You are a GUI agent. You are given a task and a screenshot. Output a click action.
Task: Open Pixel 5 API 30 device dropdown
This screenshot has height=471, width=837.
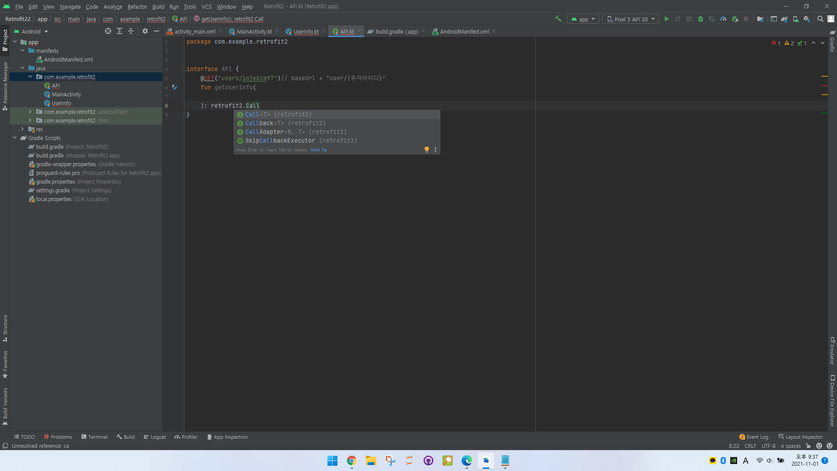point(631,19)
